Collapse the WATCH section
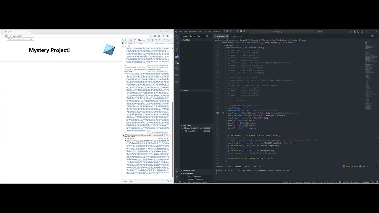 [x=197, y=90]
